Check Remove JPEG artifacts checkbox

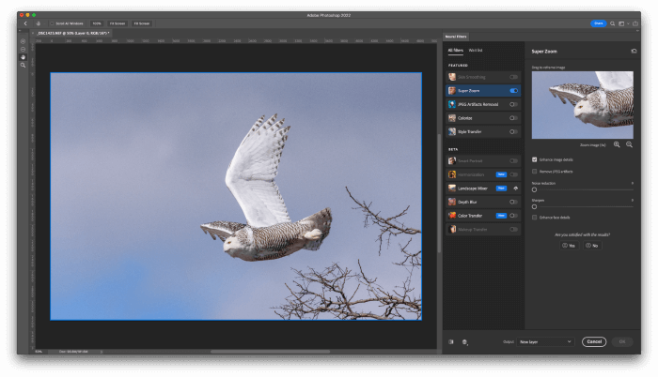click(535, 171)
